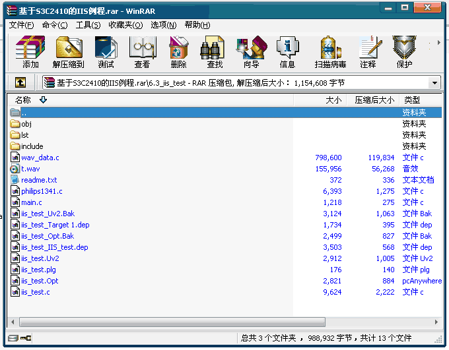Screen dimensions: 449x350
Task: Select the iis_test_Uv2.Bak file name
Action: (48, 214)
